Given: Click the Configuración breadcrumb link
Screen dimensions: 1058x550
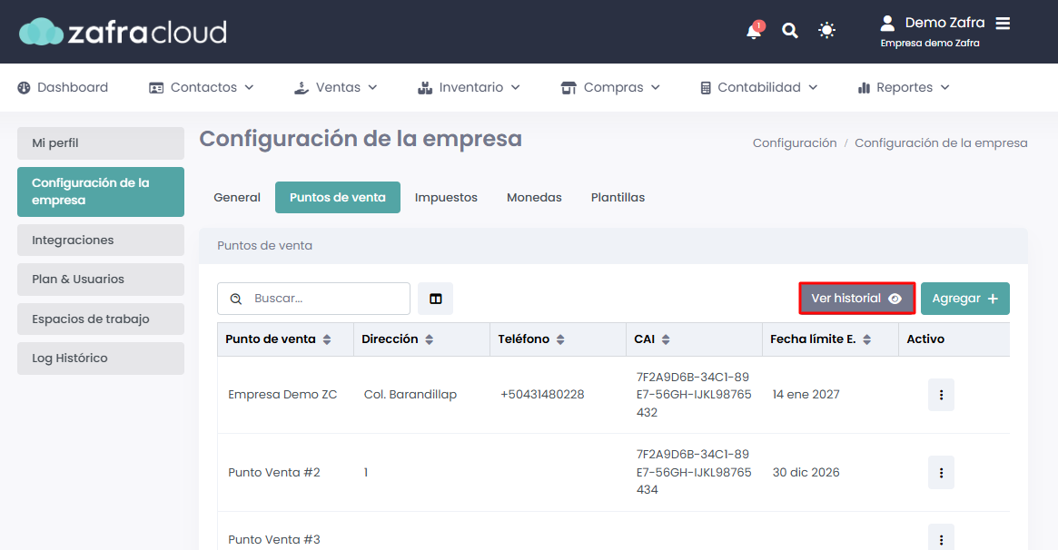Looking at the screenshot, I should 795,142.
